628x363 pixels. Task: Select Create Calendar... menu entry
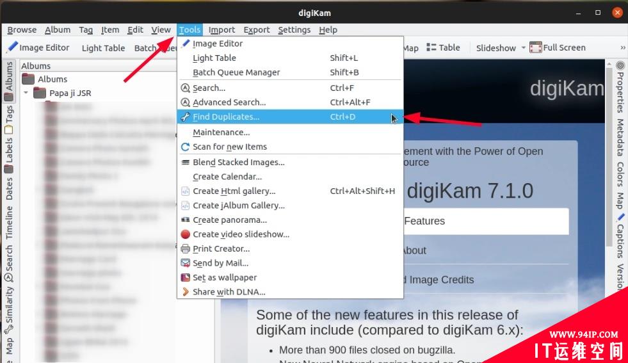click(290, 177)
